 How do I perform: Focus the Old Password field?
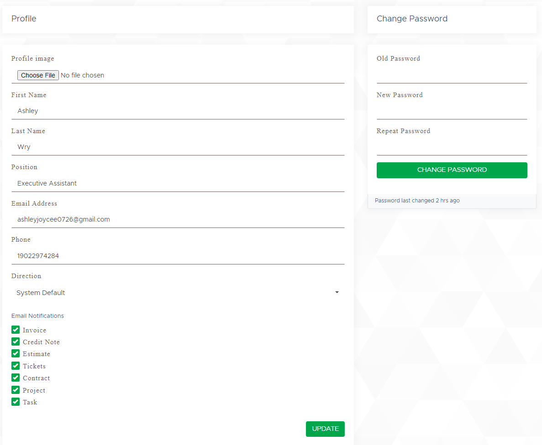point(452,75)
